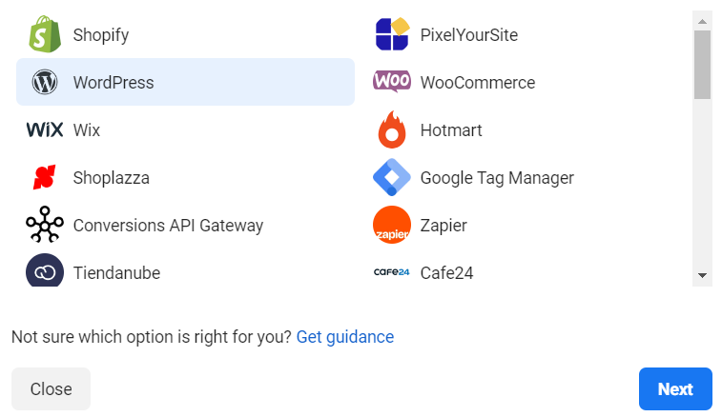Click the orange Zapier icon
The image size is (722, 417).
[x=392, y=225]
